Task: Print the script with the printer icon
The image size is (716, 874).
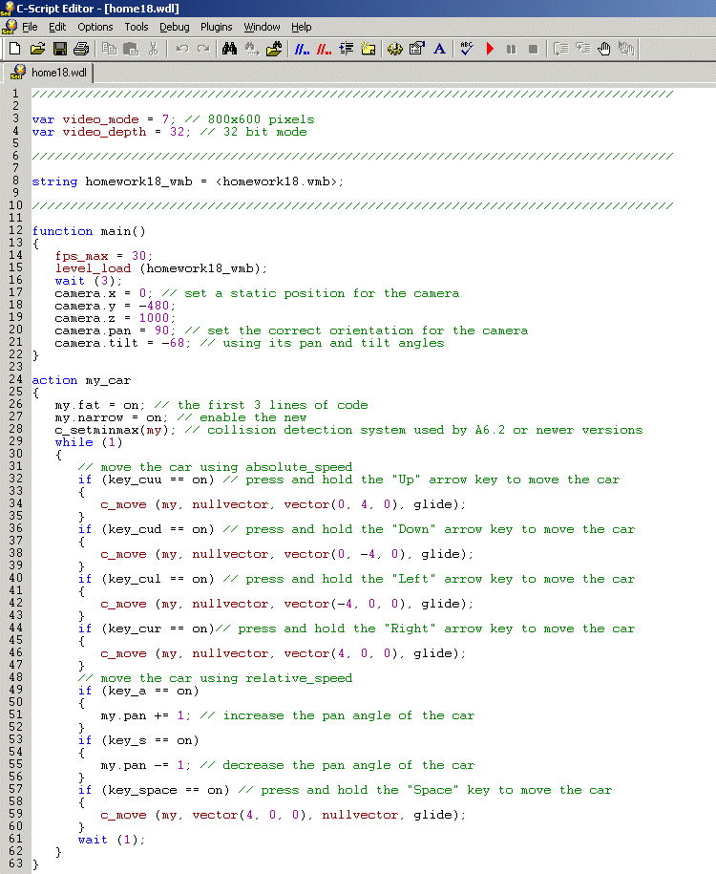Action: tap(81, 48)
